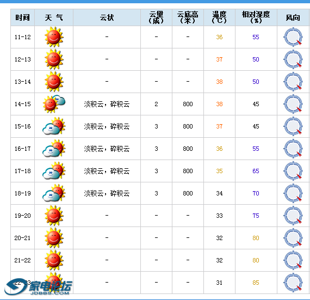
Task: Click the wind direction compass for 13-14
Action: [x=293, y=82]
